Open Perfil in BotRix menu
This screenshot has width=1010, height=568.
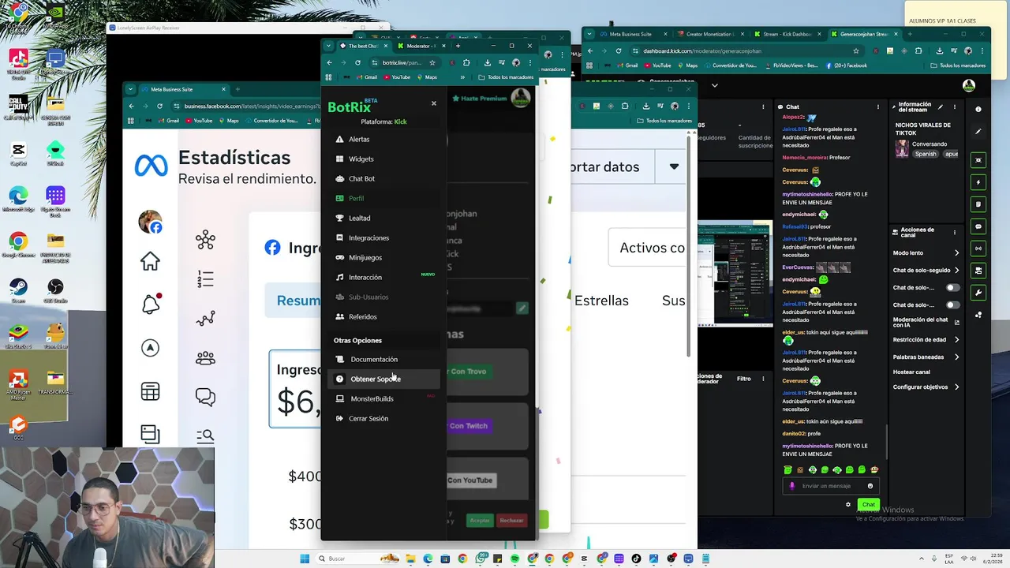tap(383, 198)
